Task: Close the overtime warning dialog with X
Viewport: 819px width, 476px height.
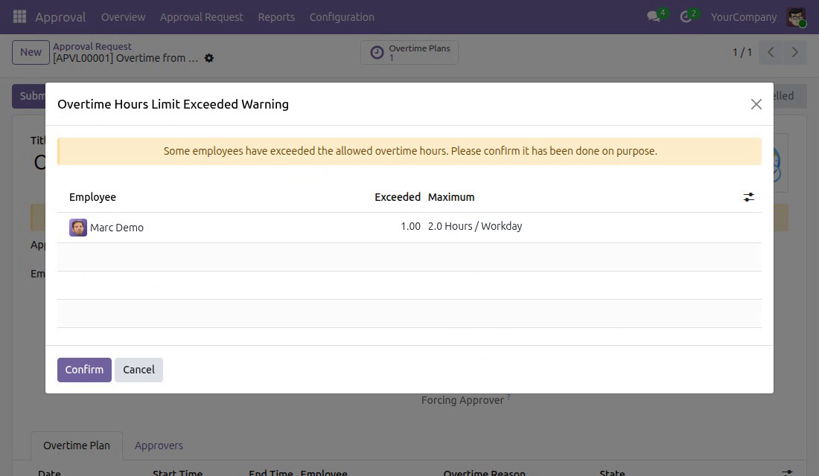Action: 756,104
